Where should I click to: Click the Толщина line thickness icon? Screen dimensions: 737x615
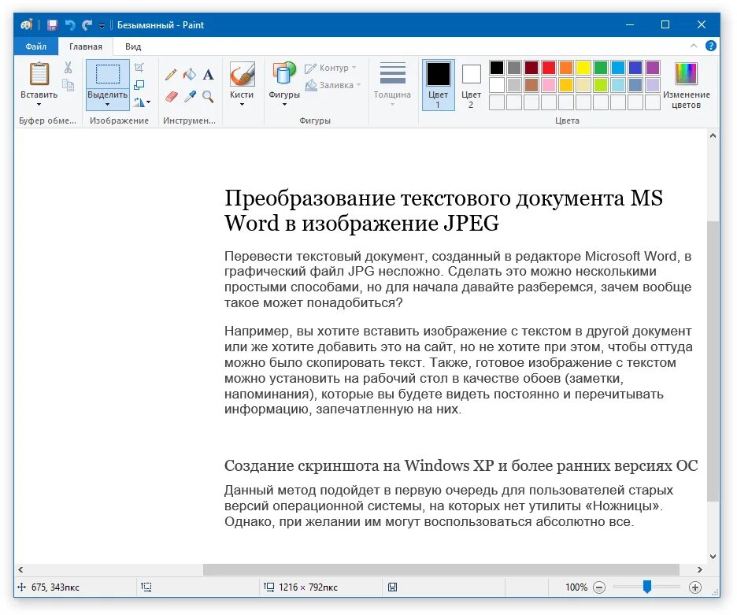pos(392,74)
